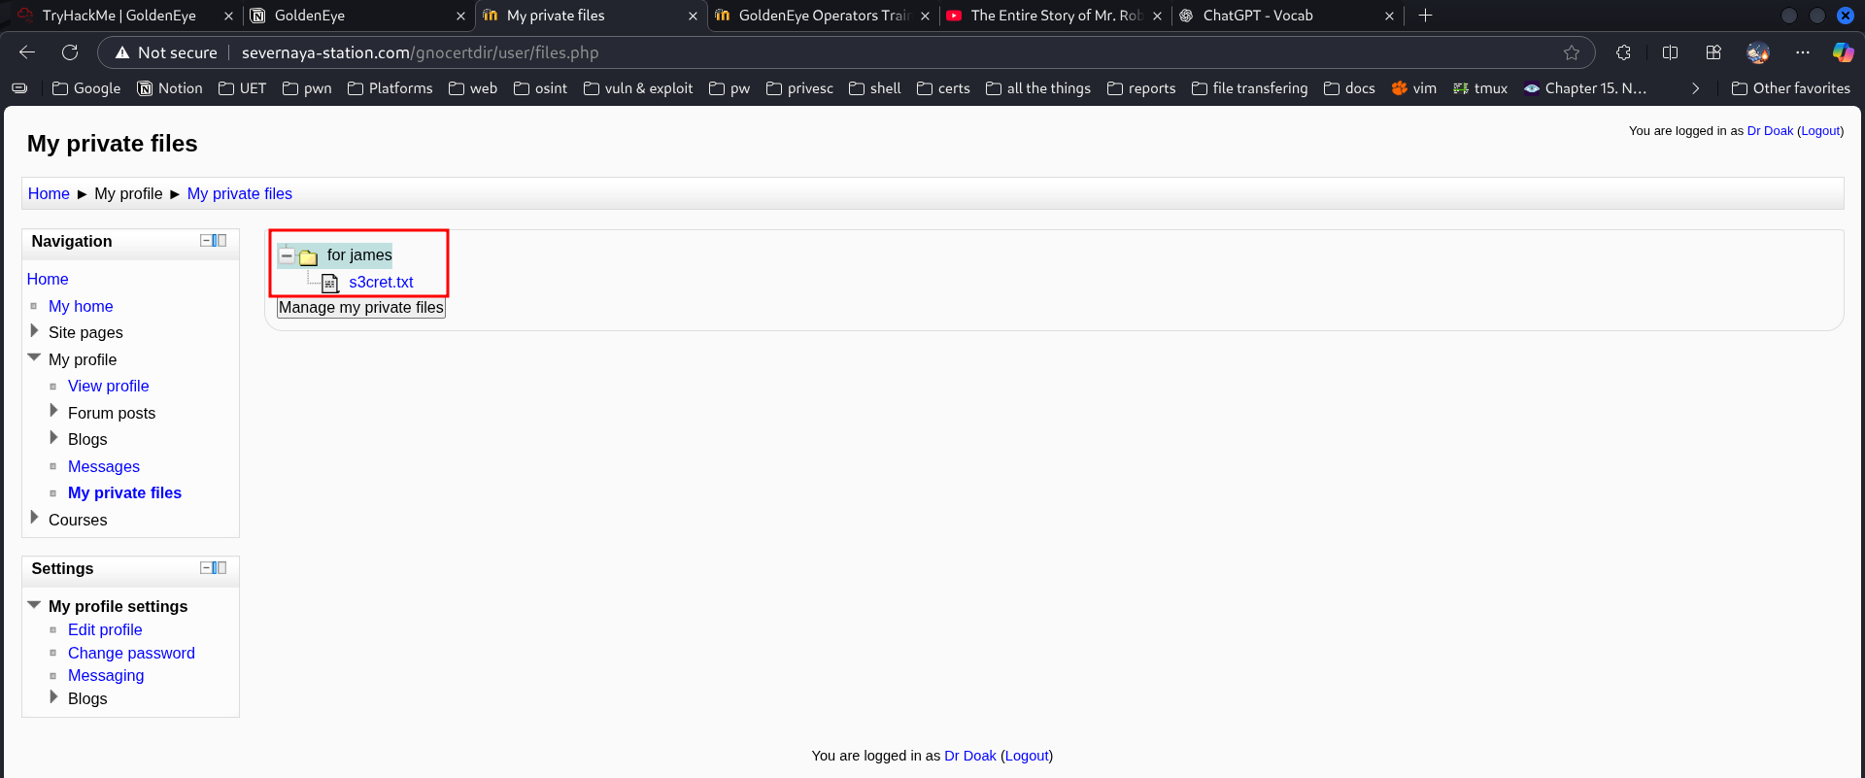Hide the Settings block
Image resolution: width=1865 pixels, height=778 pixels.
coord(206,568)
